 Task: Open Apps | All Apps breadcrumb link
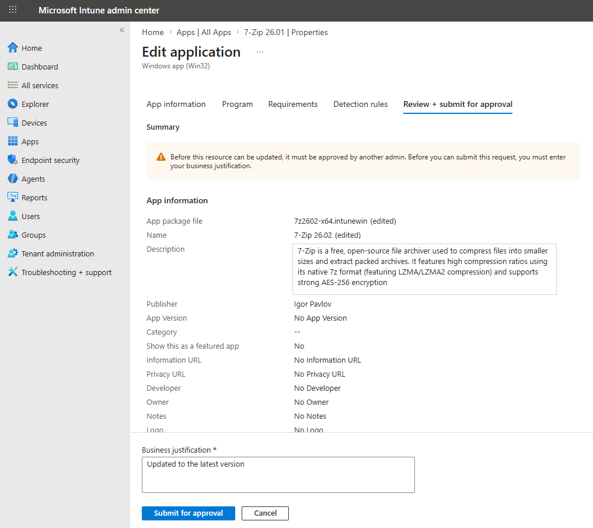point(204,32)
